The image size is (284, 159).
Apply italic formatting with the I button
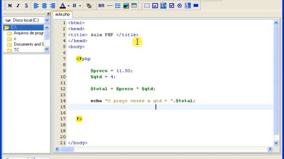click(18, 6)
